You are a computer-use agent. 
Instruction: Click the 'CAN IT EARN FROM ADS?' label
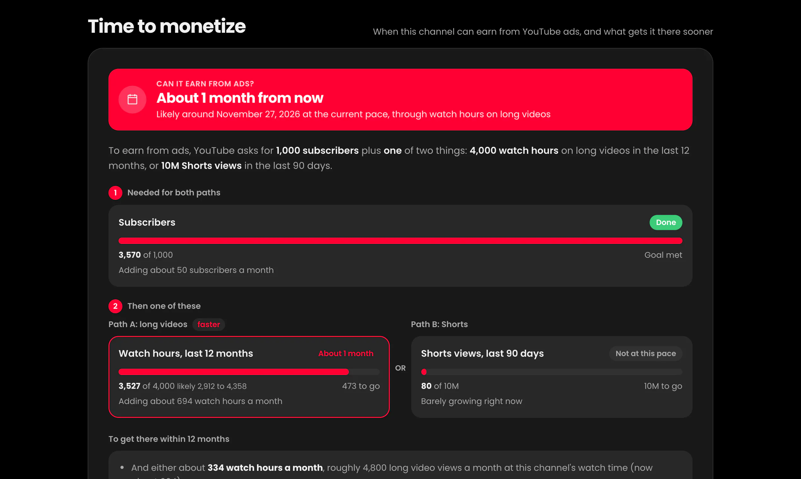pyautogui.click(x=205, y=84)
